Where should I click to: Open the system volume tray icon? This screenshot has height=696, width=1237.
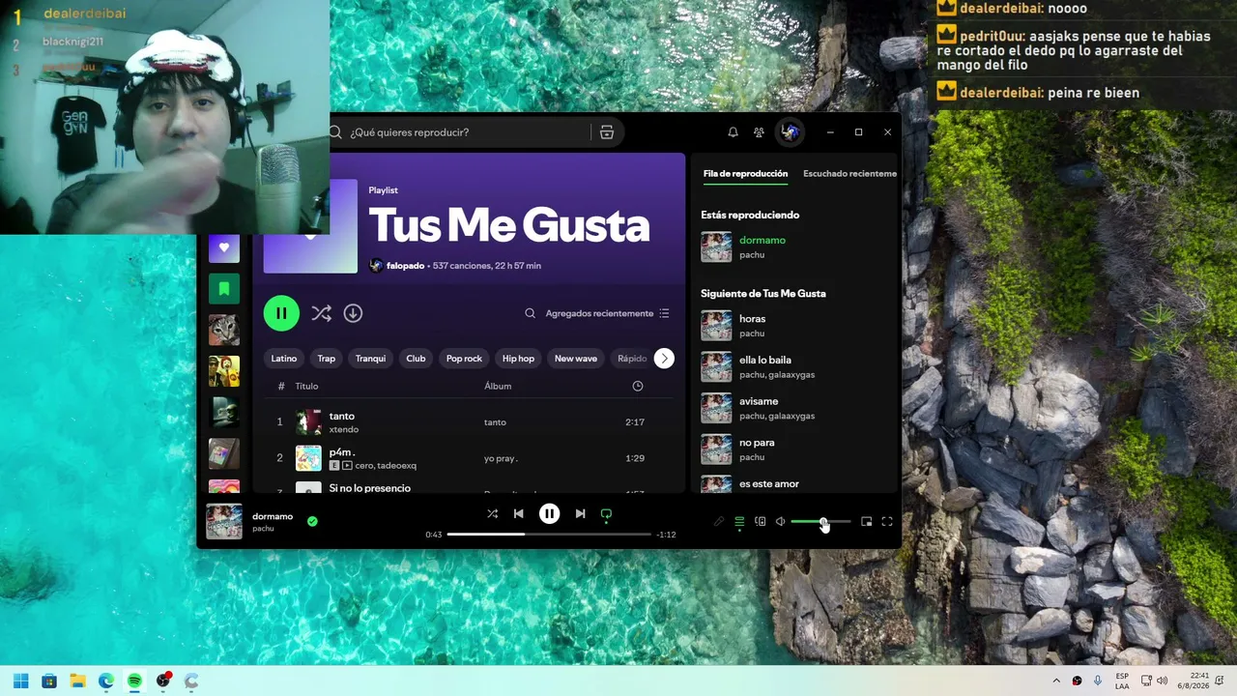pyautogui.click(x=1162, y=681)
